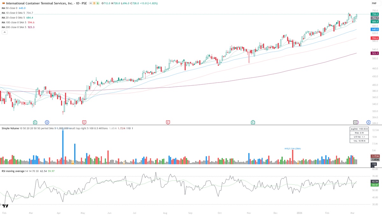
Task: Click the ICTSI company logo icon
Action: pyautogui.click(x=3, y=3)
